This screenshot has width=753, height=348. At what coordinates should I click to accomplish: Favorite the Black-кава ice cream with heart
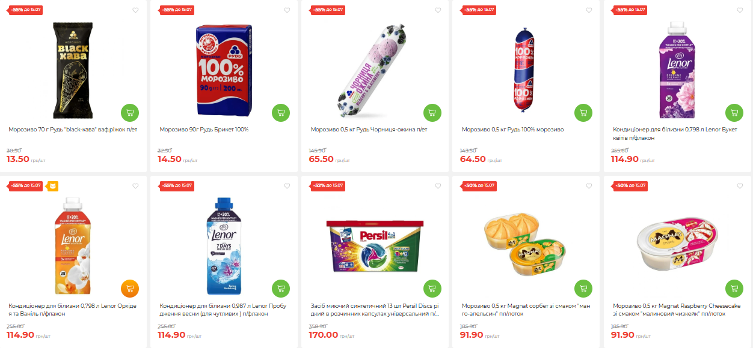click(x=135, y=10)
